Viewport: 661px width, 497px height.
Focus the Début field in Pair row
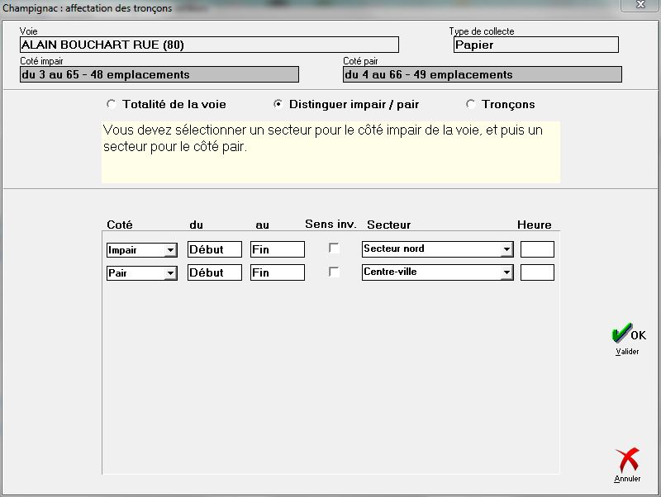tap(214, 272)
